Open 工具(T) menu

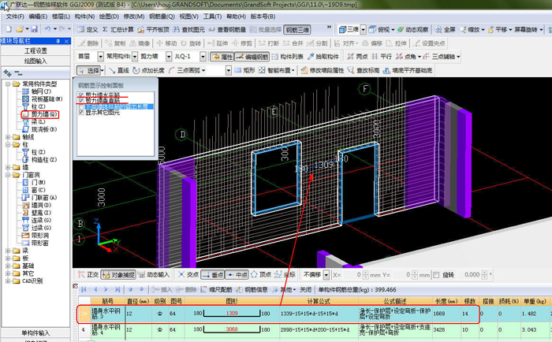[212, 17]
